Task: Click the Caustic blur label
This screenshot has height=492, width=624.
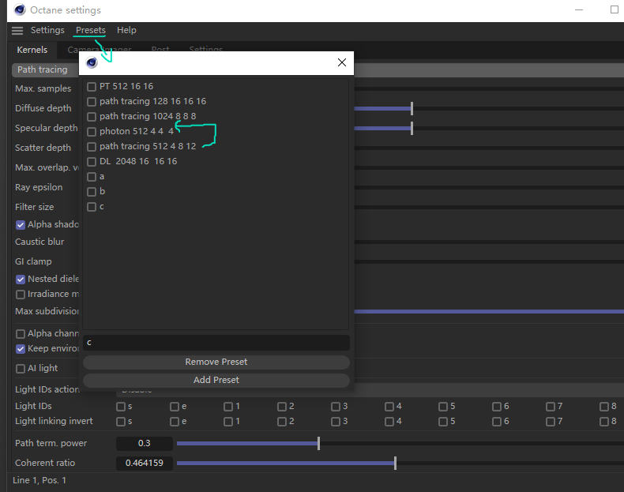Action: (x=39, y=242)
